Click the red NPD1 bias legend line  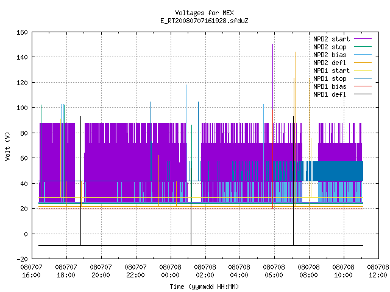coord(363,86)
